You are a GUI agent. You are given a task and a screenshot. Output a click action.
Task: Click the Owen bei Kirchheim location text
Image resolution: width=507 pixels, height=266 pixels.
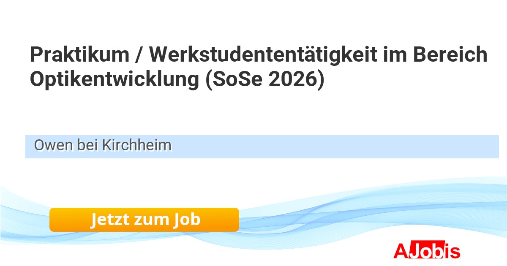coord(103,146)
